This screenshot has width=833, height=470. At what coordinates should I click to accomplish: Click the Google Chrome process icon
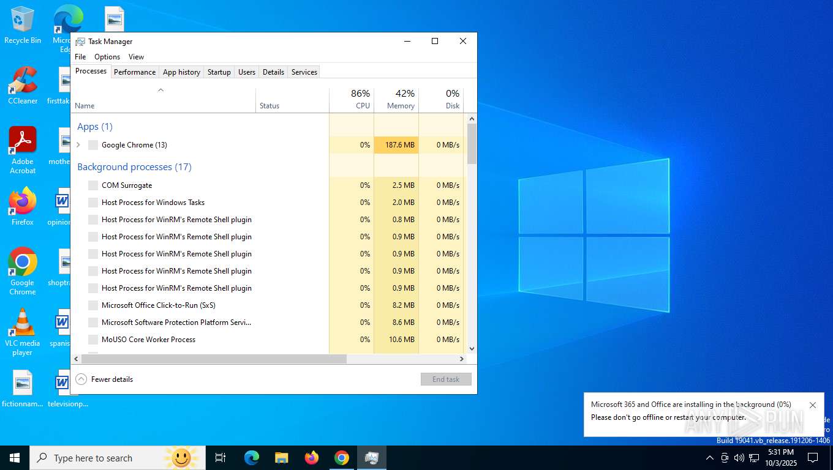[93, 145]
